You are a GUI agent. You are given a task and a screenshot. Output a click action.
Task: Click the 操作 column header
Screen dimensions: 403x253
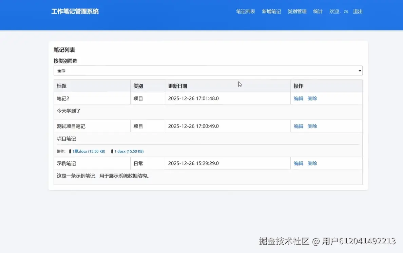coord(326,86)
